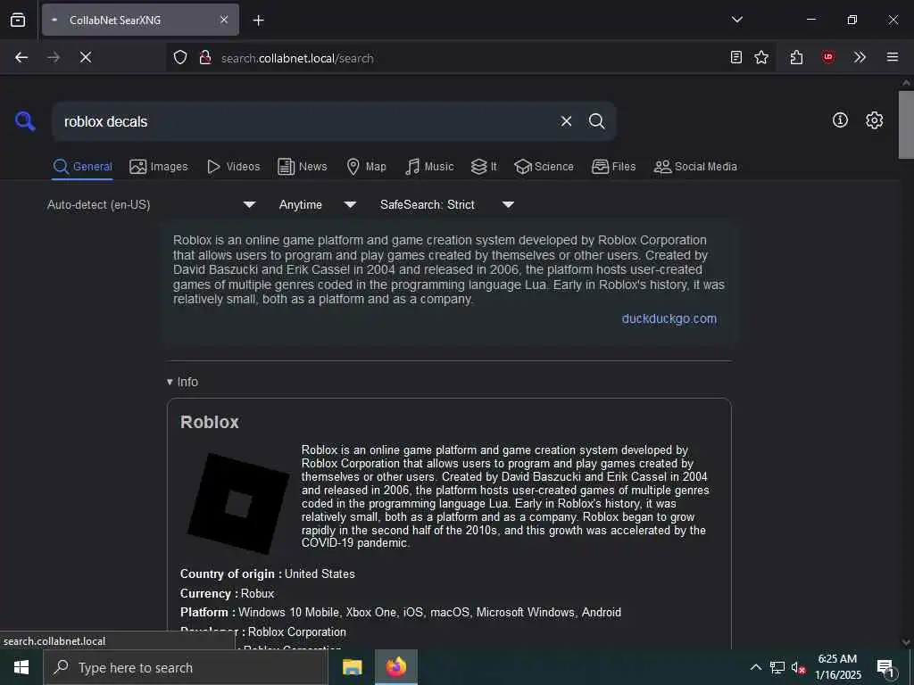
Task: Open the Anytime time range dropdown
Action: click(x=317, y=204)
